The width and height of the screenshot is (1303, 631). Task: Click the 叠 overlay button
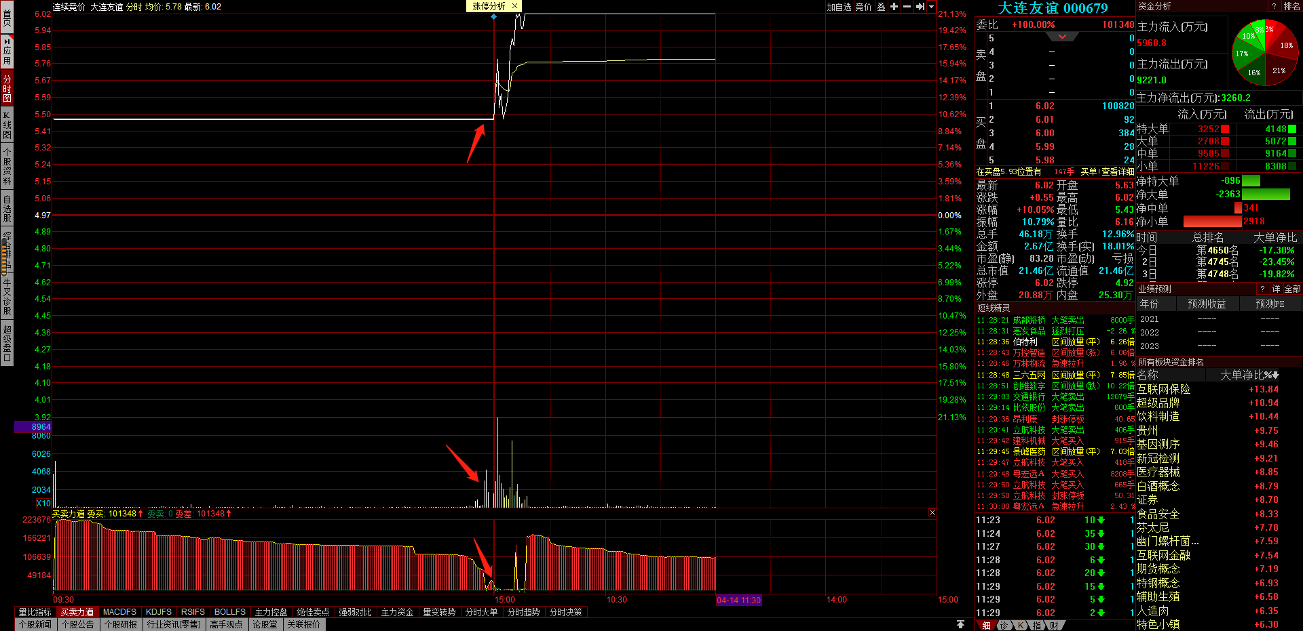coord(881,7)
